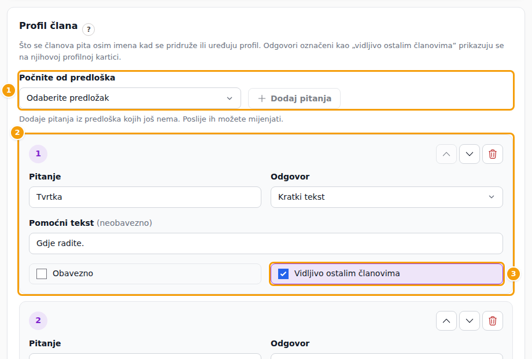Click the question number 1 badge
Viewport: 532px width, 359px height.
(x=38, y=154)
